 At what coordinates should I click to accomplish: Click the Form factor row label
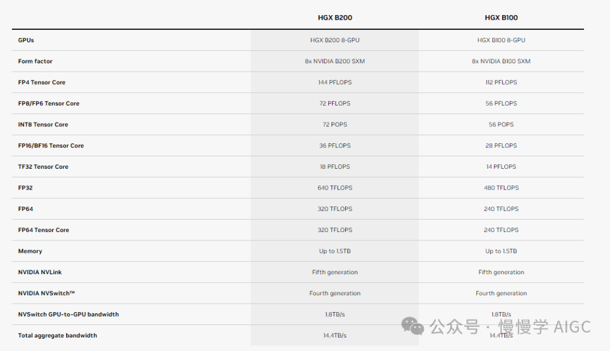pyautogui.click(x=35, y=61)
